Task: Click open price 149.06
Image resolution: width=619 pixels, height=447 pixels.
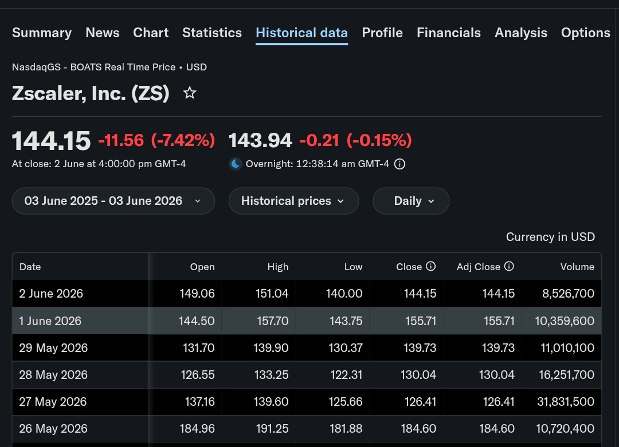Action: (197, 294)
